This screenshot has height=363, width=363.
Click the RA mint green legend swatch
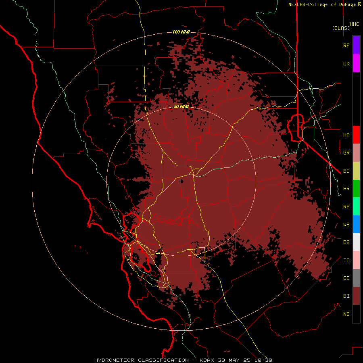pyautogui.click(x=356, y=207)
